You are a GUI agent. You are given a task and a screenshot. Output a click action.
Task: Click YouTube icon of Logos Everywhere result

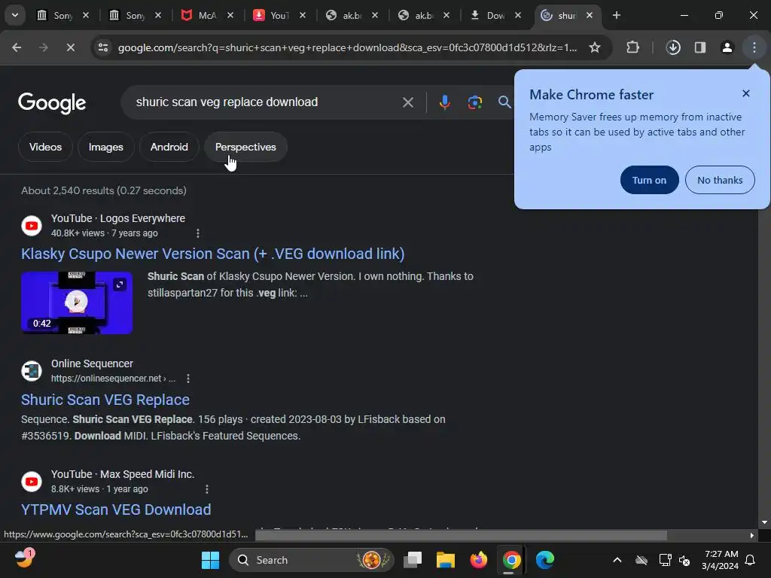coord(32,226)
